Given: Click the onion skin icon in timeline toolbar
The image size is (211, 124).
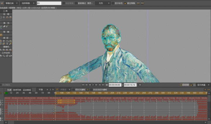Looking at the screenshot, I should tap(57, 89).
